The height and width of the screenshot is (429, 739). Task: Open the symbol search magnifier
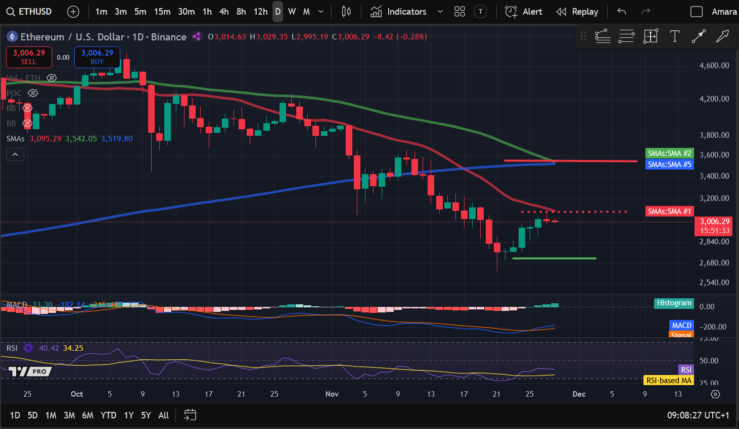pos(11,11)
